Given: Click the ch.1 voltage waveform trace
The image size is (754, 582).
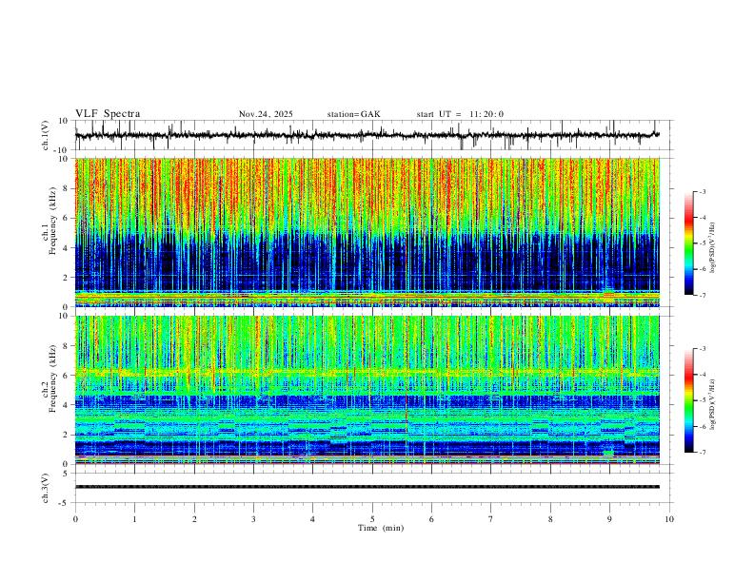Looking at the screenshot, I should [x=367, y=135].
